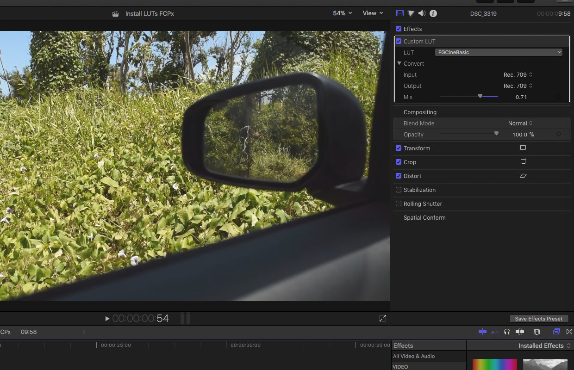Open the Audio inspector speaker icon
Viewport: 574px width, 370px height.
click(x=422, y=13)
